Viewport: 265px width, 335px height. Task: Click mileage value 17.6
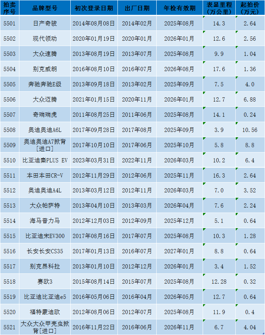[x=219, y=69]
